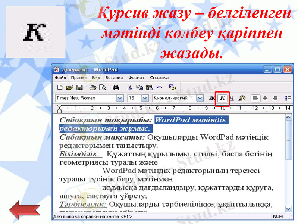The width and height of the screenshot is (298, 224).
Task: Insert date and time using the toolbar icon
Action: (172, 87)
